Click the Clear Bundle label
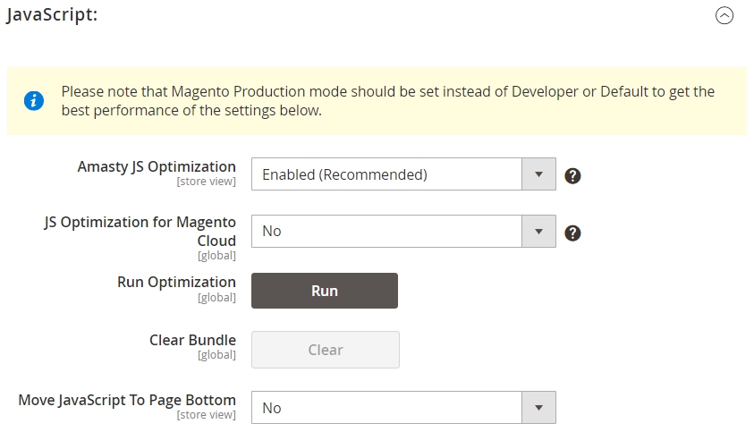This screenshot has height=432, width=754. [193, 340]
